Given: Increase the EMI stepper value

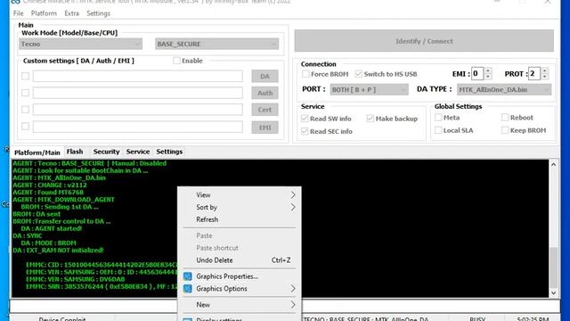Looking at the screenshot, I should tap(488, 70).
